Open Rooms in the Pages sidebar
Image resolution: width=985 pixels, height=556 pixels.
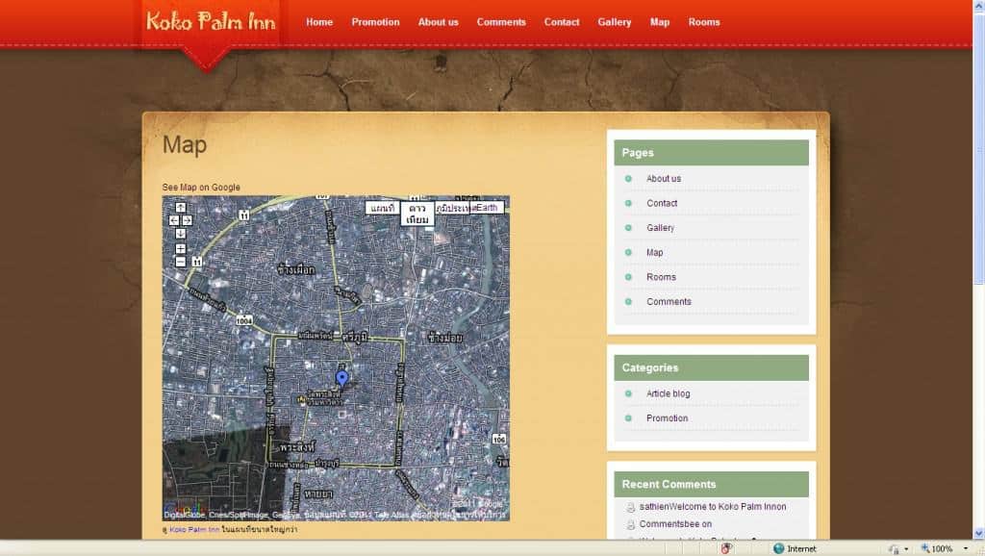pyautogui.click(x=662, y=276)
